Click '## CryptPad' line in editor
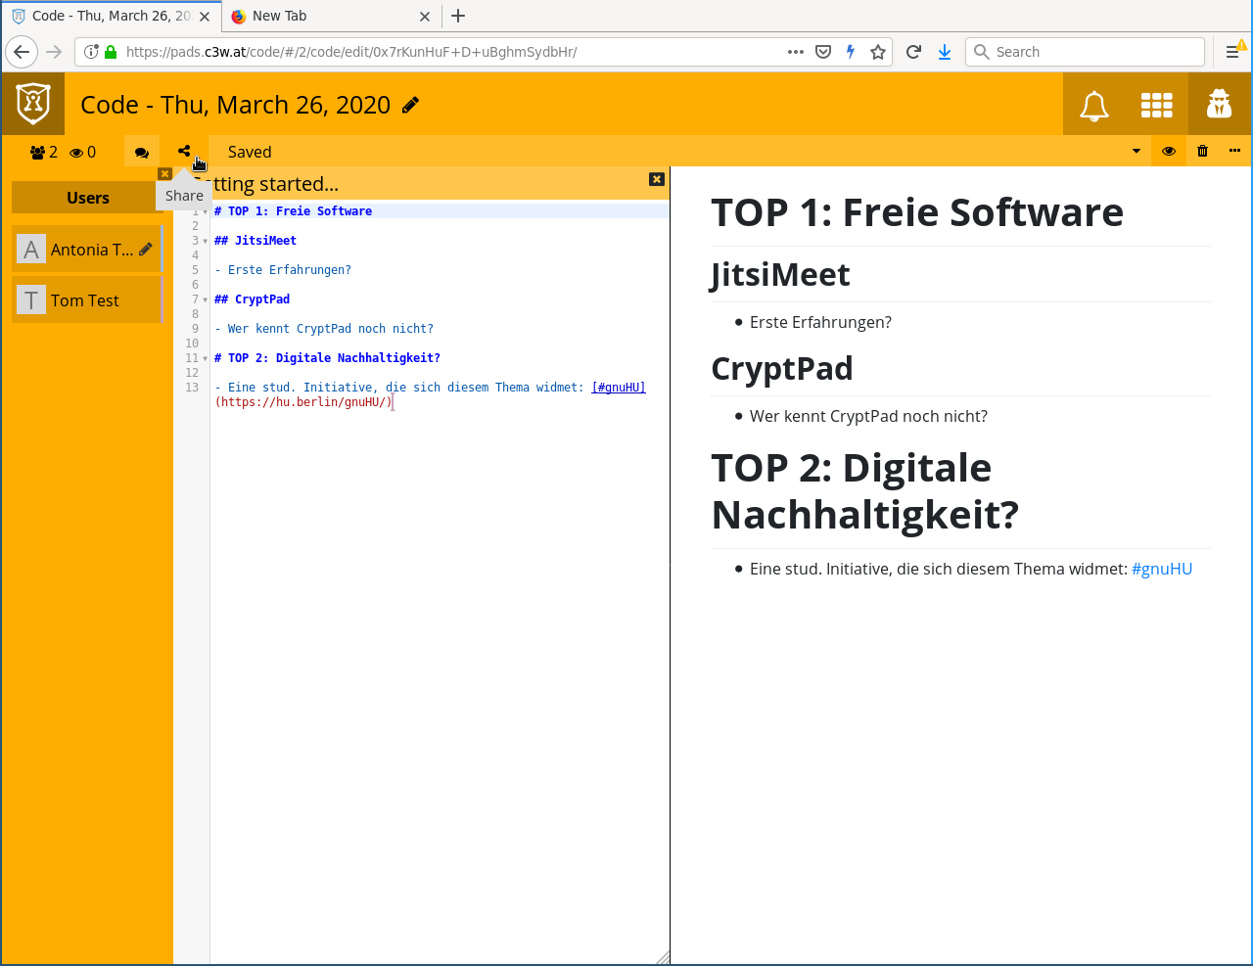 [252, 299]
